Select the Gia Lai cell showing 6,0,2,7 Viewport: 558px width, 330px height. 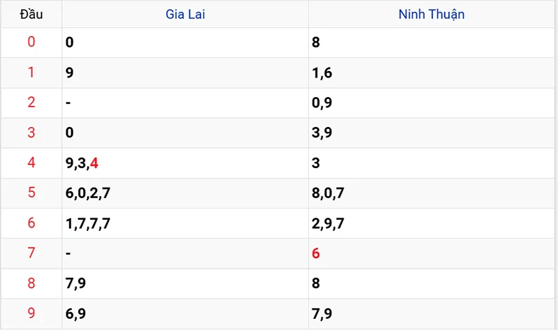coord(88,193)
